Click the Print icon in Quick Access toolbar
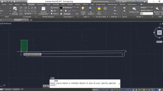The height and width of the screenshot is (91, 163). 14,2
